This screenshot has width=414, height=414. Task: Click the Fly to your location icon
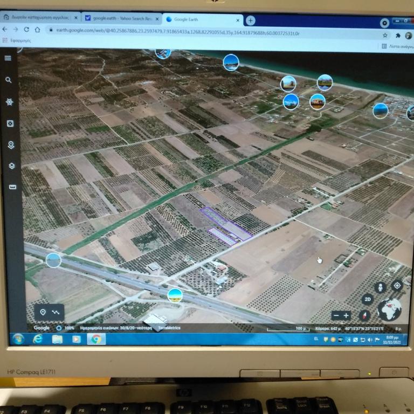point(397,285)
